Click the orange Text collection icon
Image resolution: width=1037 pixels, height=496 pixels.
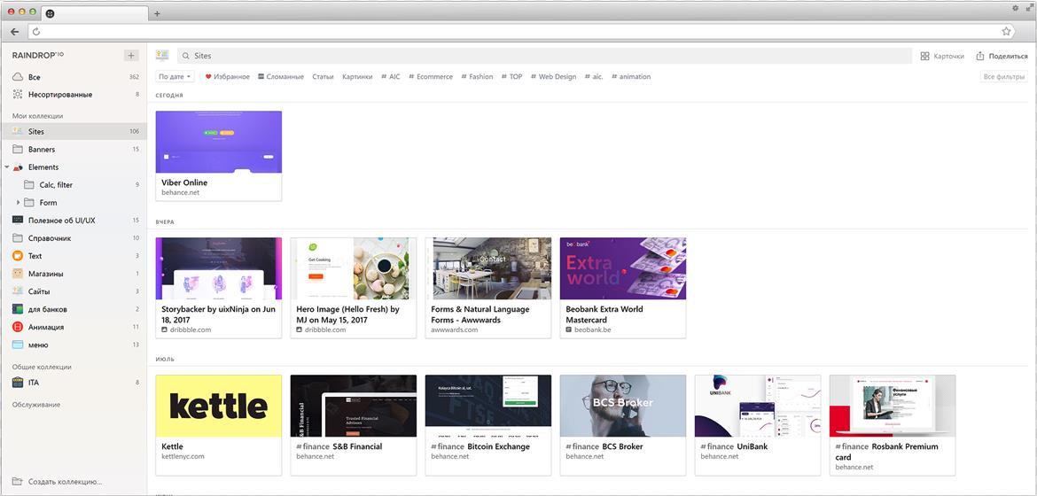tap(18, 256)
